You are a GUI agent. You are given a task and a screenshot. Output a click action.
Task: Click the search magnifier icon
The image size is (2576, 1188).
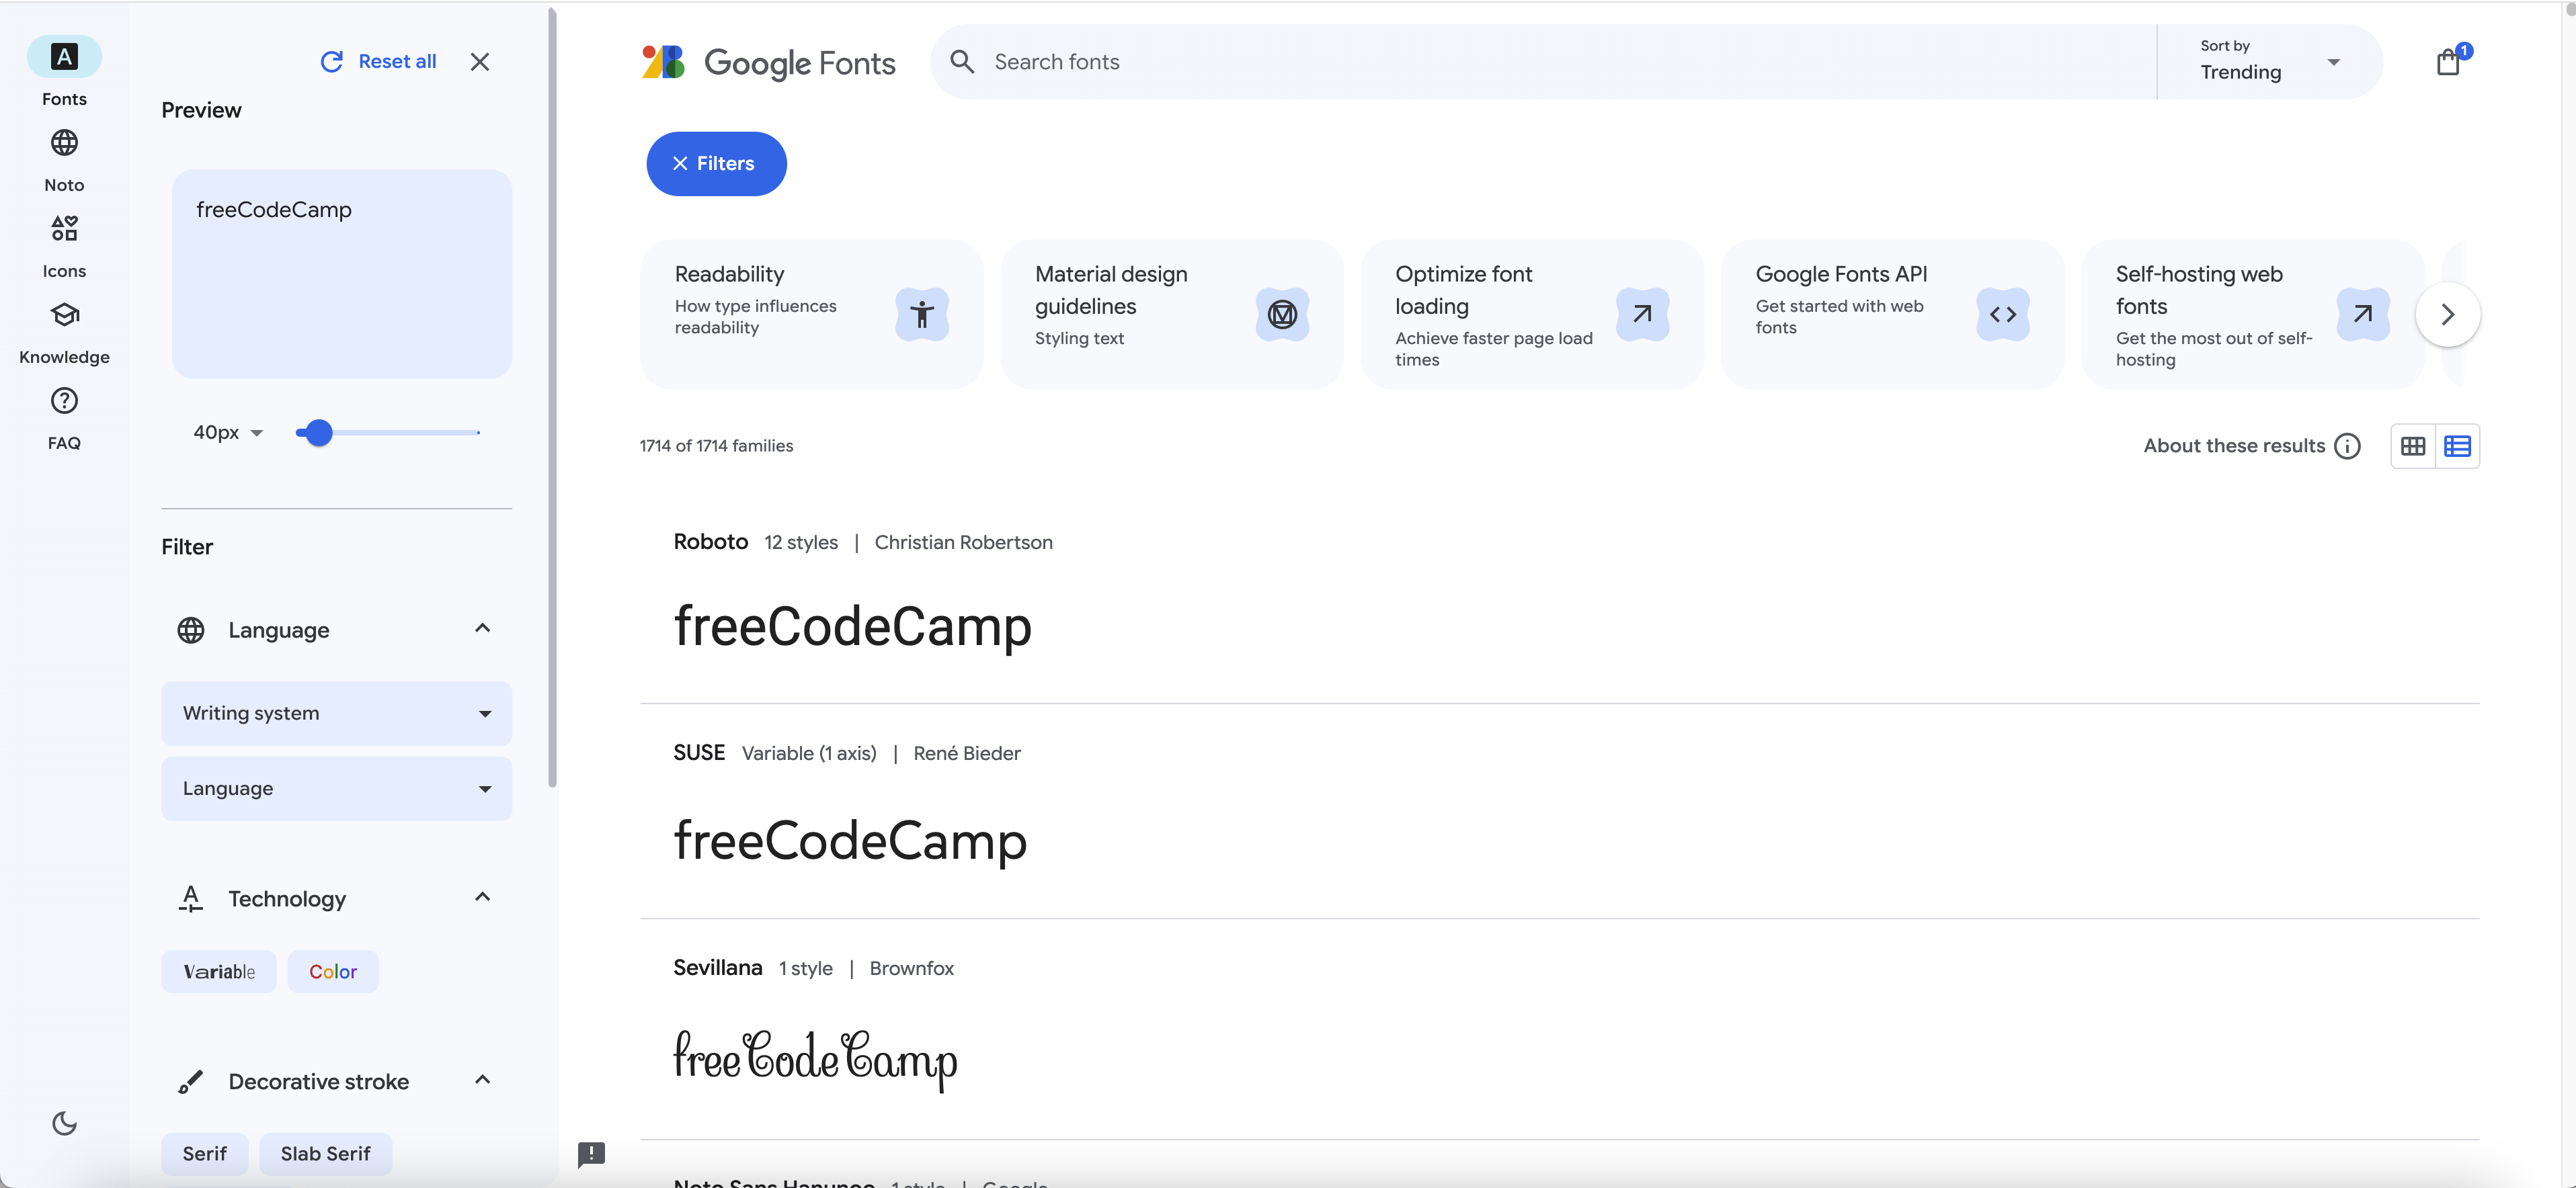pyautogui.click(x=962, y=62)
